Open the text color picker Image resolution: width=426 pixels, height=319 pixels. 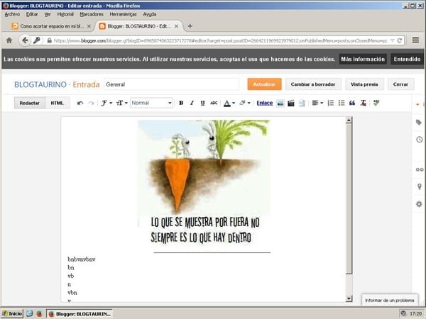tap(229, 103)
